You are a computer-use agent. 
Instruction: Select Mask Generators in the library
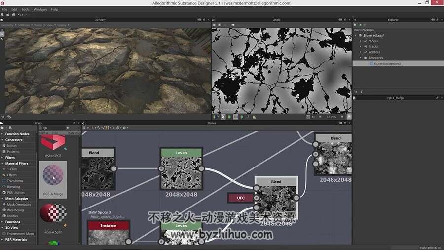(x=19, y=205)
